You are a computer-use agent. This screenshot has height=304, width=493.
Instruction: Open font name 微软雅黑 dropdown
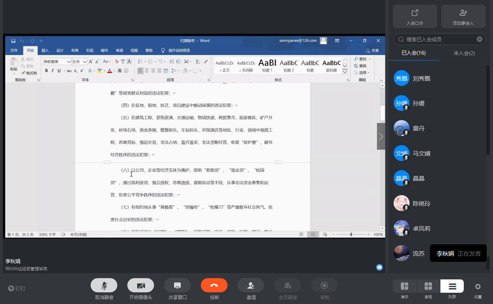(69, 62)
